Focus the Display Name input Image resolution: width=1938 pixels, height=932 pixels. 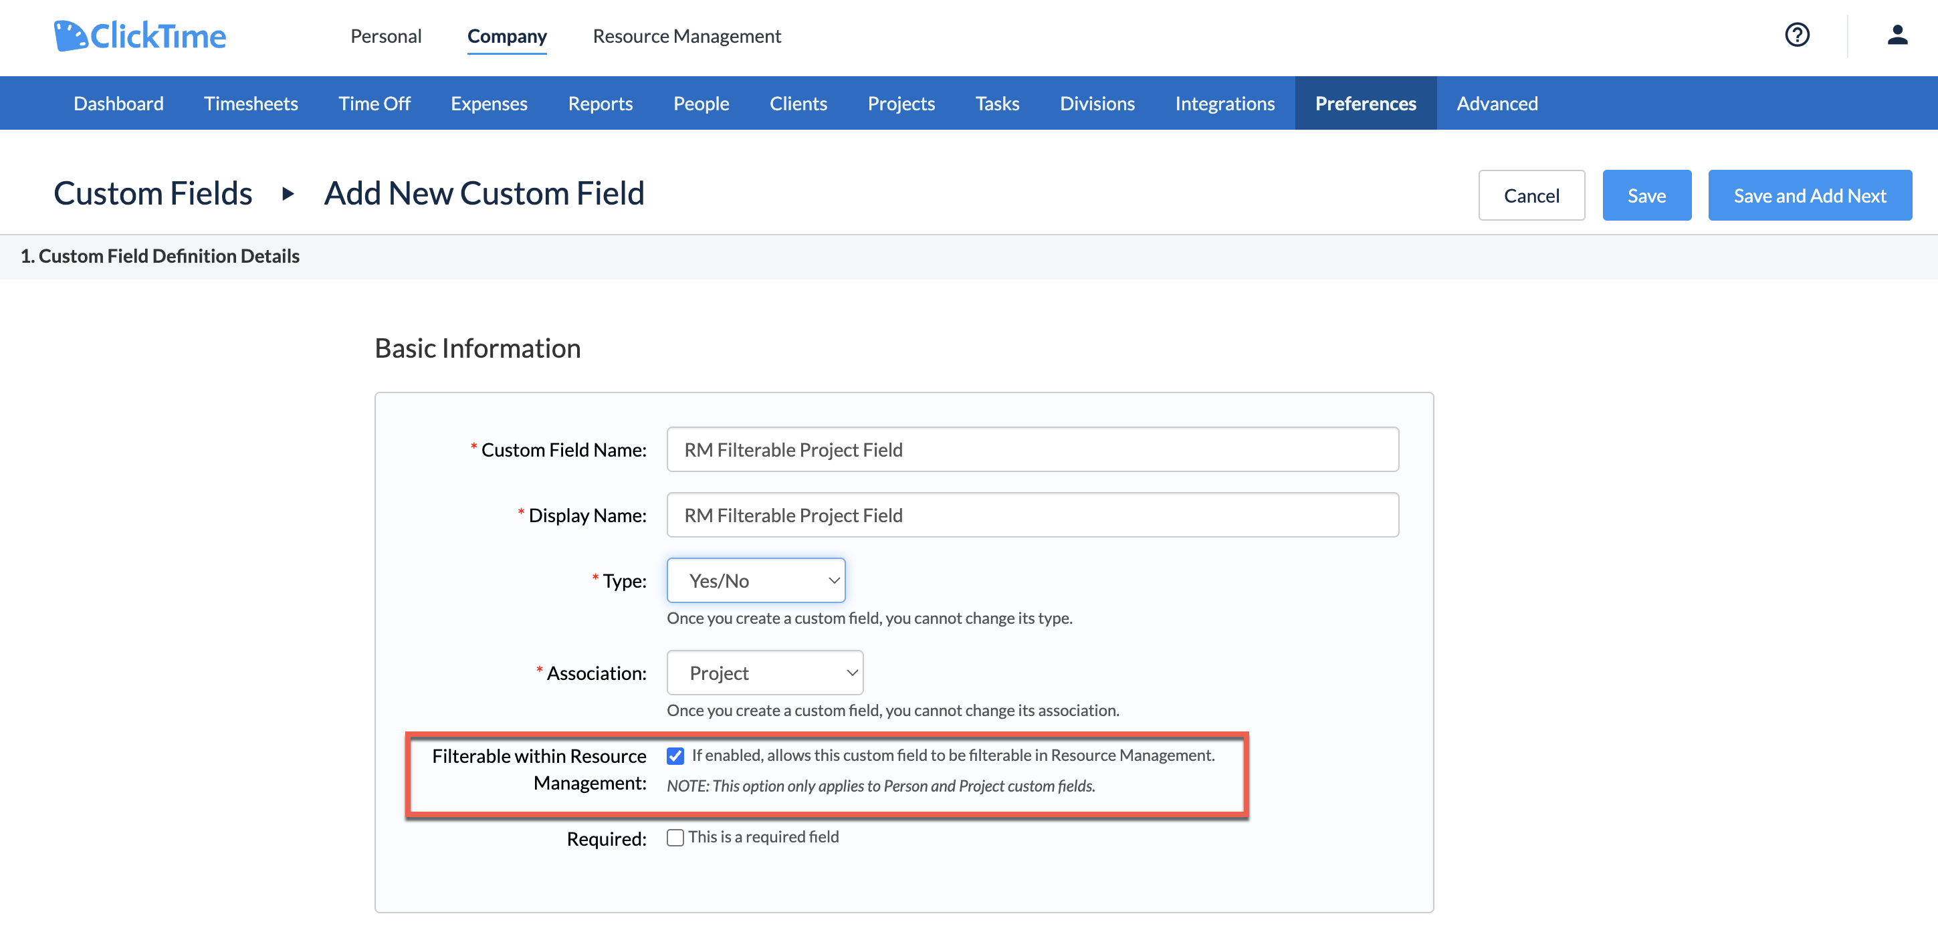(1033, 515)
